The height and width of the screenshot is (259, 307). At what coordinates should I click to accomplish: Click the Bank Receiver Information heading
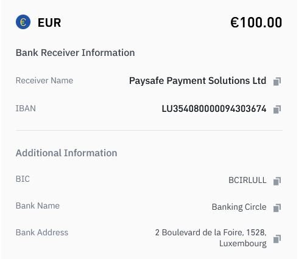coord(76,53)
